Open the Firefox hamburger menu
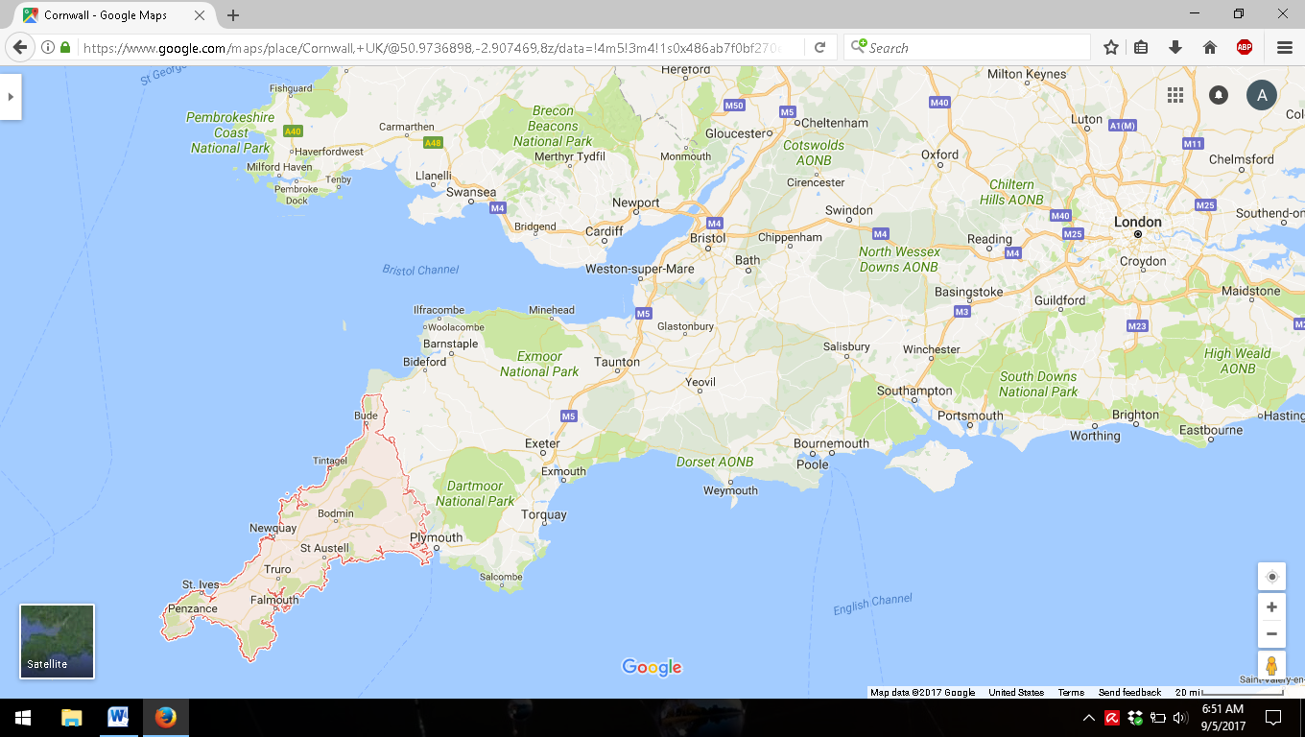This screenshot has width=1305, height=737. (1285, 47)
